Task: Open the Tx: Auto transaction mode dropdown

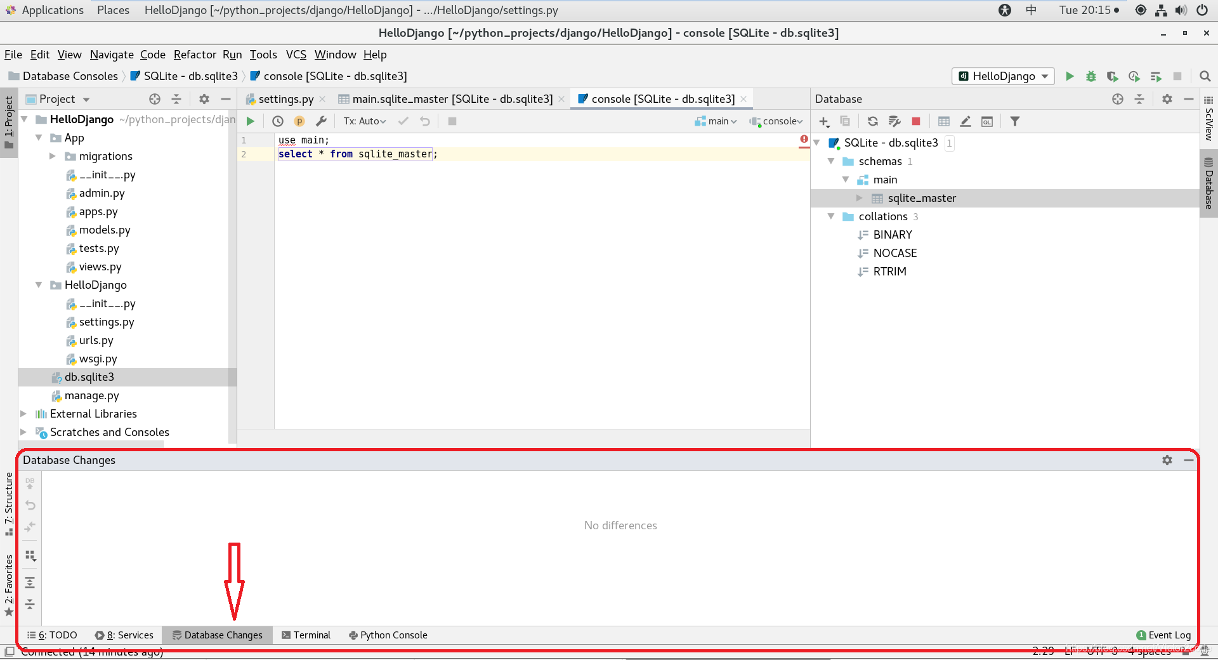Action: coord(365,121)
